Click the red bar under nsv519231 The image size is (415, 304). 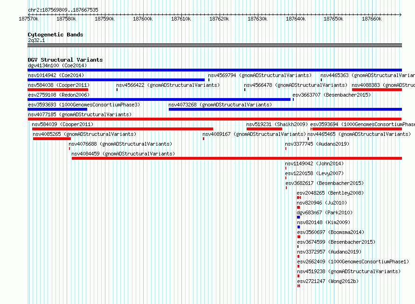point(264,129)
